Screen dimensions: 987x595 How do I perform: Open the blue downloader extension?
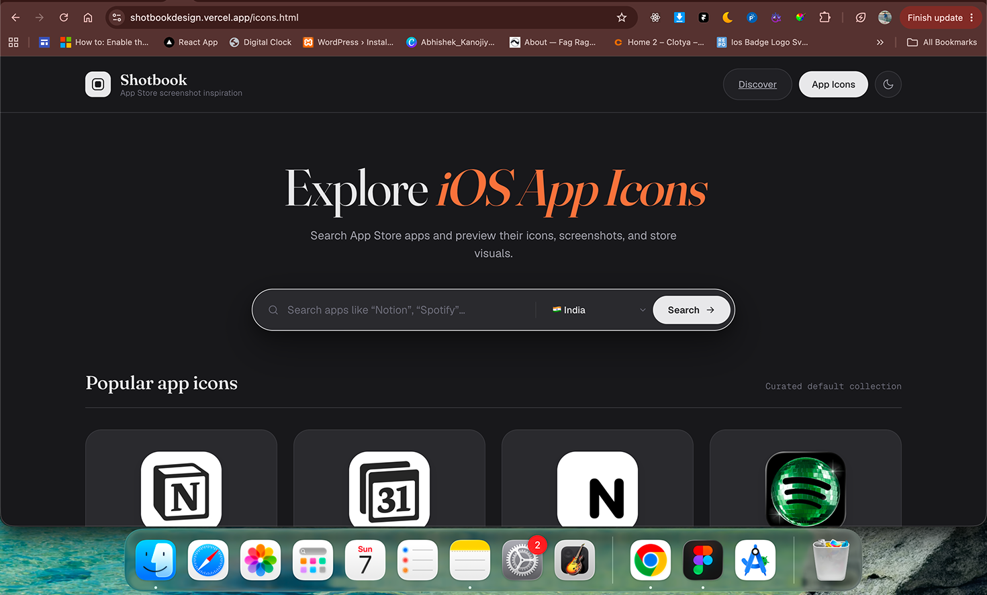[x=679, y=17]
